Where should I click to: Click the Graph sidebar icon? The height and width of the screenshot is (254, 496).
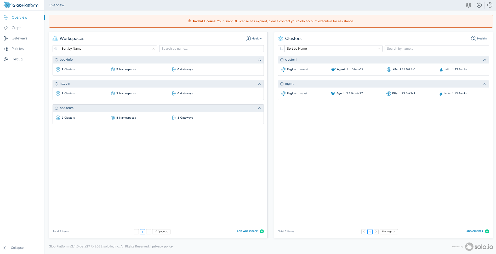6,28
